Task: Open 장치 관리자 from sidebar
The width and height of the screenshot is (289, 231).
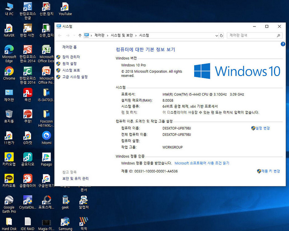Action: [71, 57]
